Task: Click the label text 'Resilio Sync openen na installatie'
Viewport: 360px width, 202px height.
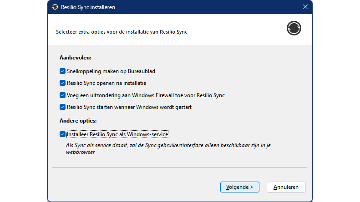Action: tap(106, 83)
